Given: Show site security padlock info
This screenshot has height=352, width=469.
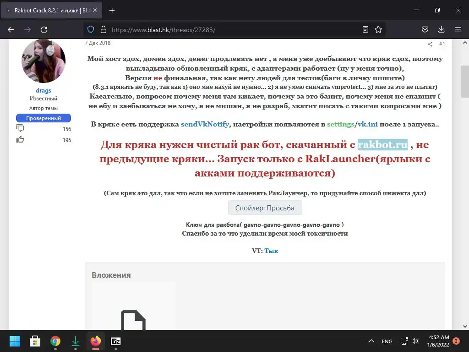Looking at the screenshot, I should tap(104, 30).
